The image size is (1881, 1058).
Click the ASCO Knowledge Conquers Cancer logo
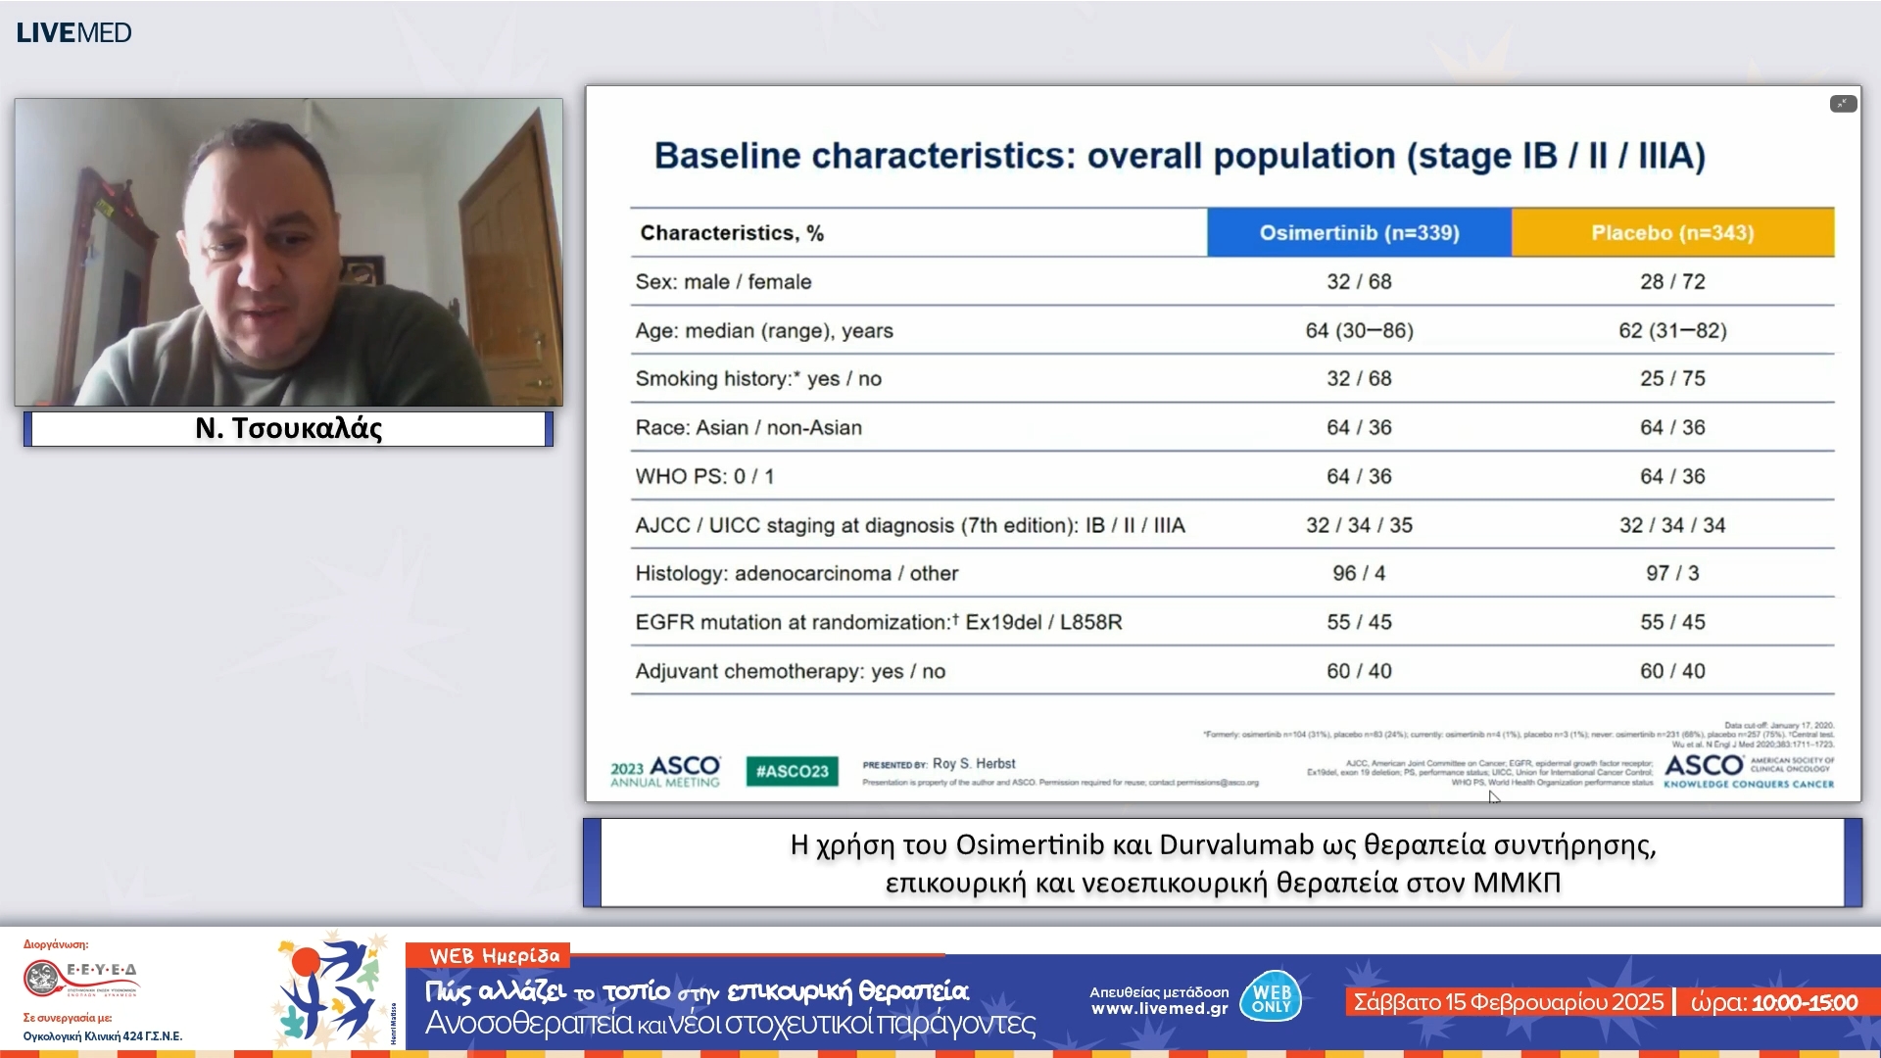[x=1749, y=771]
